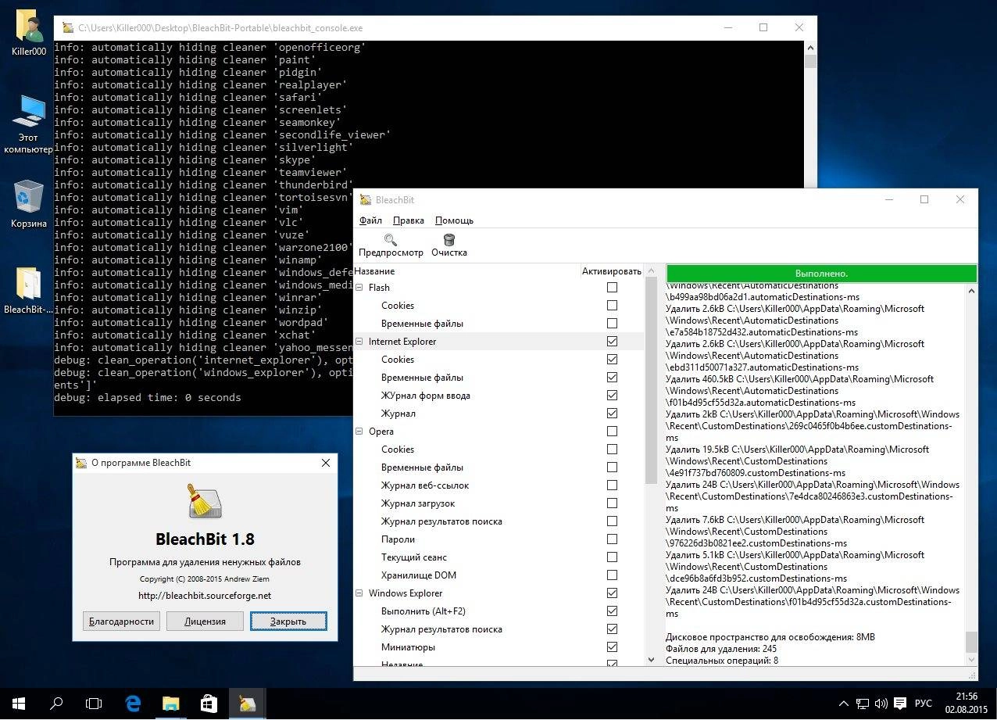The image size is (997, 720).
Task: Click the Закрыть button in About dialog
Action: coord(288,621)
